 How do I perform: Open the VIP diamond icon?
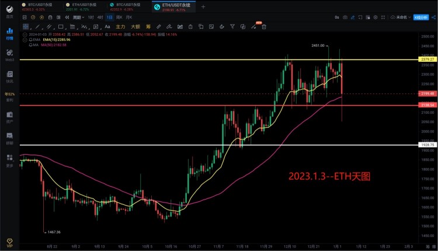(9, 243)
